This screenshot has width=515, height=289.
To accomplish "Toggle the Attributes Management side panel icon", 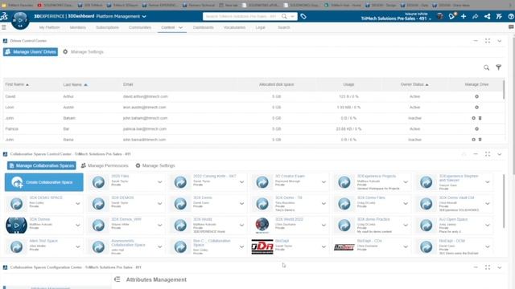I will tap(117, 279).
